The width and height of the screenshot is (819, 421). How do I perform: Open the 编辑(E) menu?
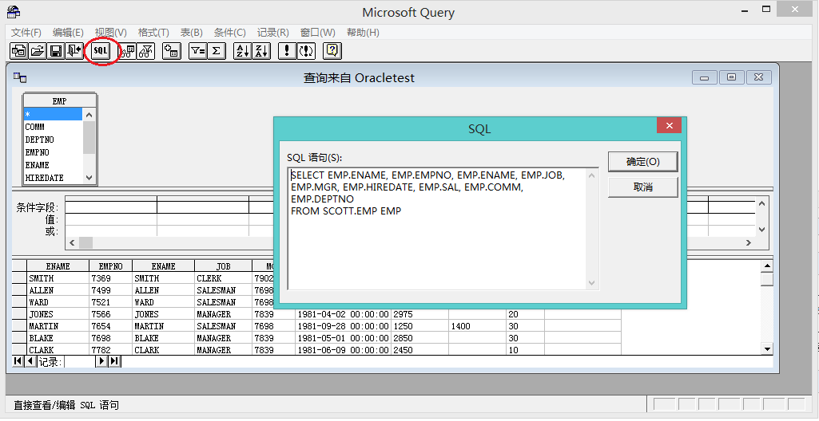(x=68, y=33)
